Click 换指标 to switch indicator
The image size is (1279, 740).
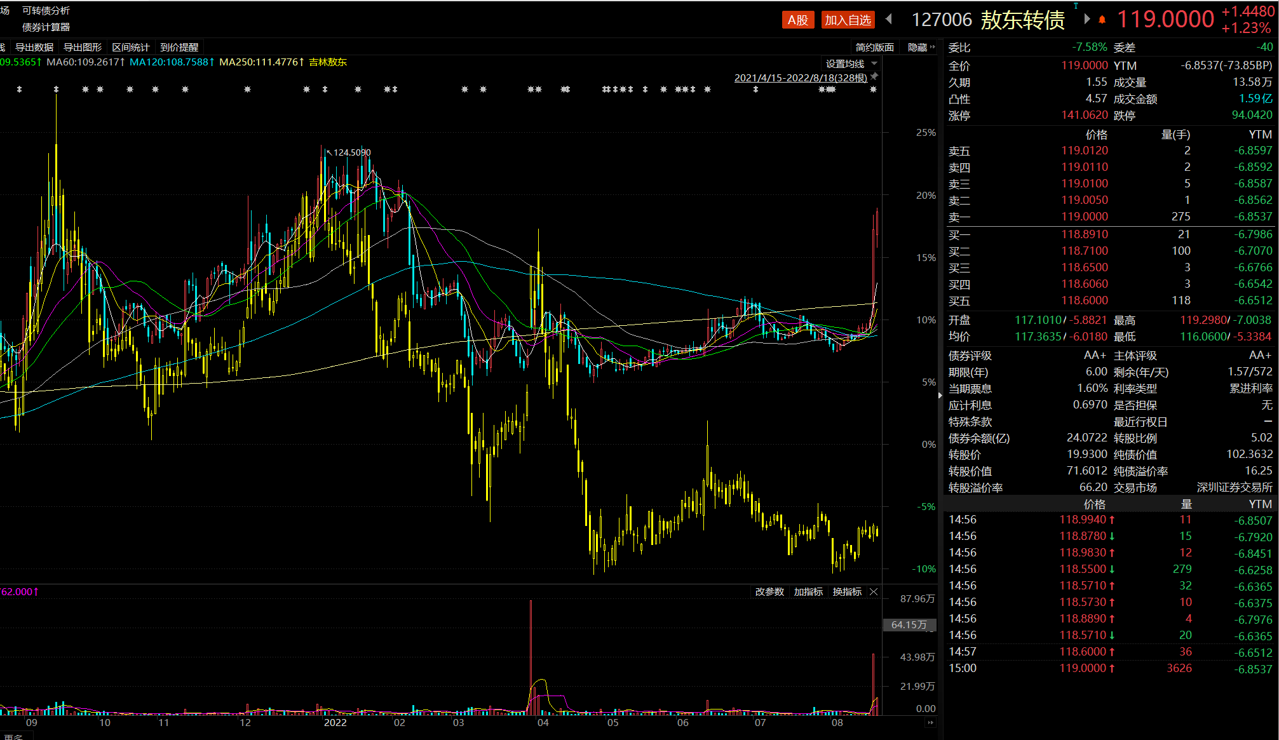coord(847,592)
